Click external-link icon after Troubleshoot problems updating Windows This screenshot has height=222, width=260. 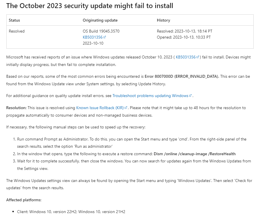(190, 96)
